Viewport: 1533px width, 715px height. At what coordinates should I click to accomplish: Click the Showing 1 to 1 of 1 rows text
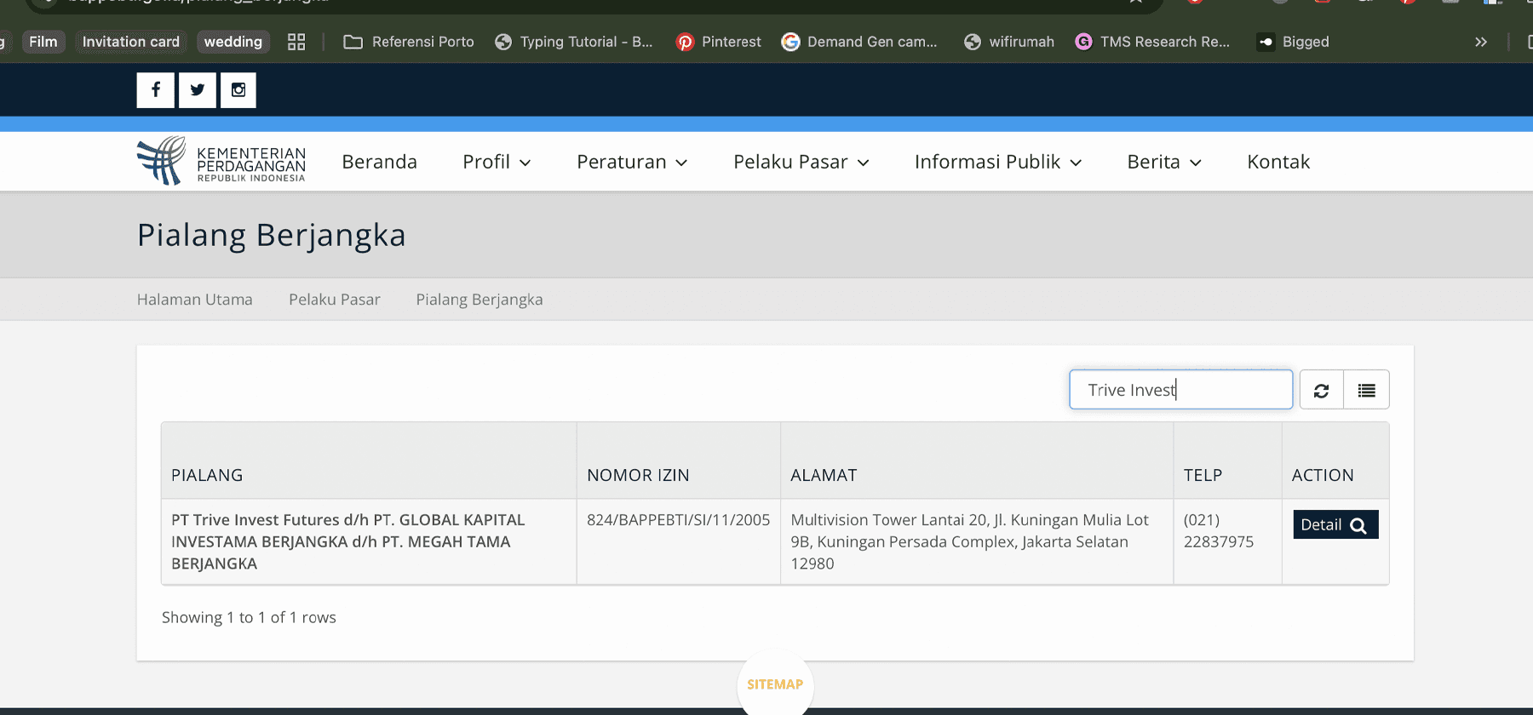249,617
